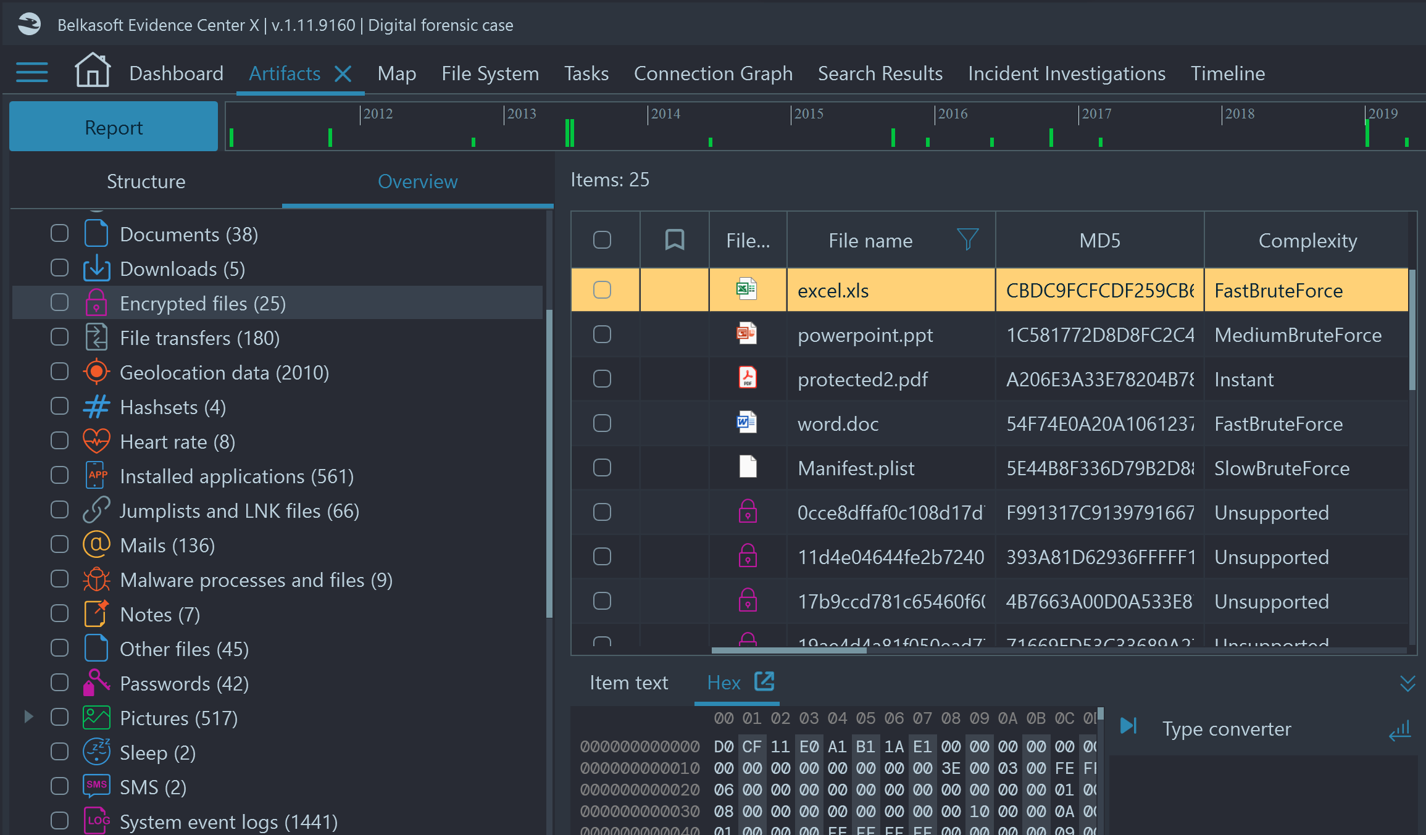The image size is (1426, 835).
Task: Check the Manifest.plist row checkbox
Action: coord(602,468)
